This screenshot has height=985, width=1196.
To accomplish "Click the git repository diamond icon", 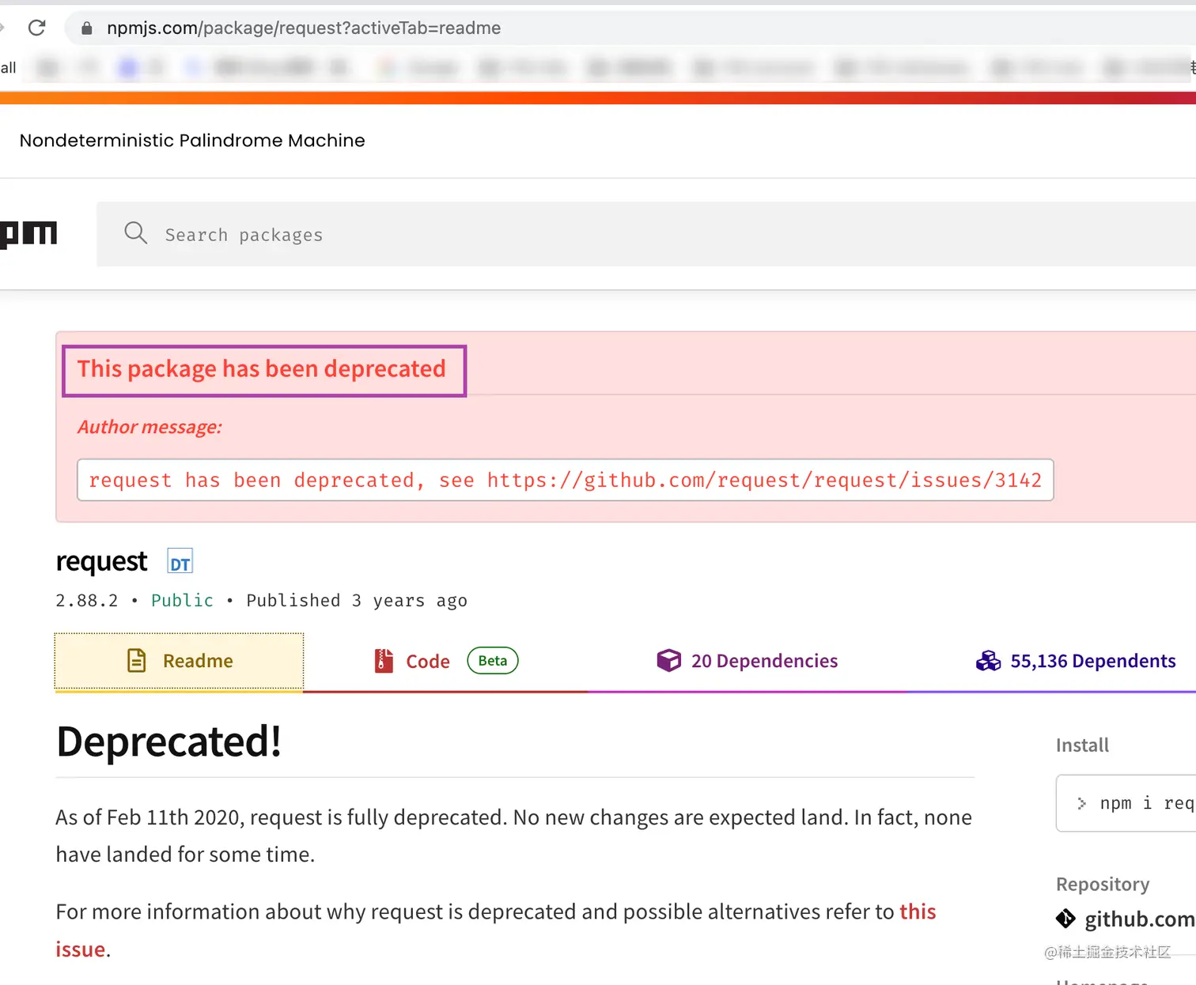I will [1065, 919].
